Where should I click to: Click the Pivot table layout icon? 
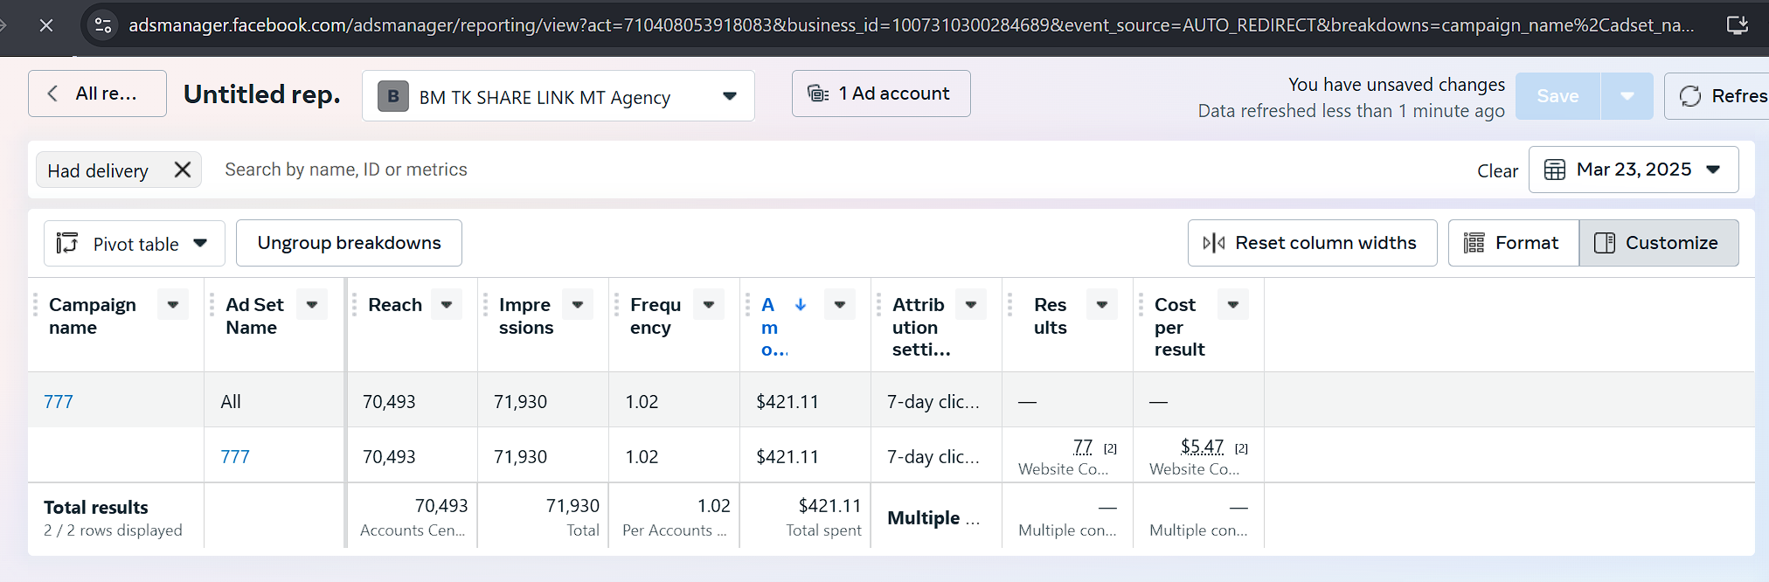67,243
